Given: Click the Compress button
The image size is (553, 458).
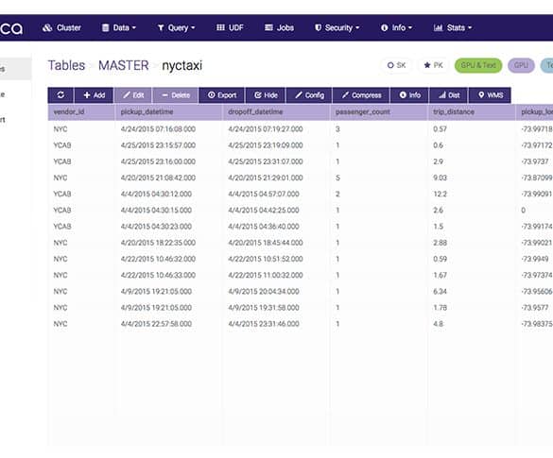Looking at the screenshot, I should tap(361, 95).
